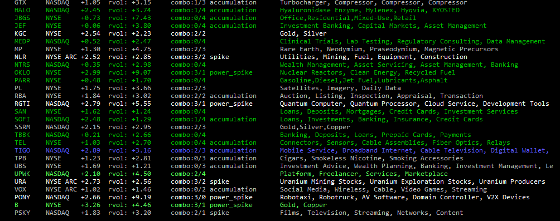The width and height of the screenshot is (560, 221).
Task: Click the SSRM ticker symbol
Action: point(22,127)
